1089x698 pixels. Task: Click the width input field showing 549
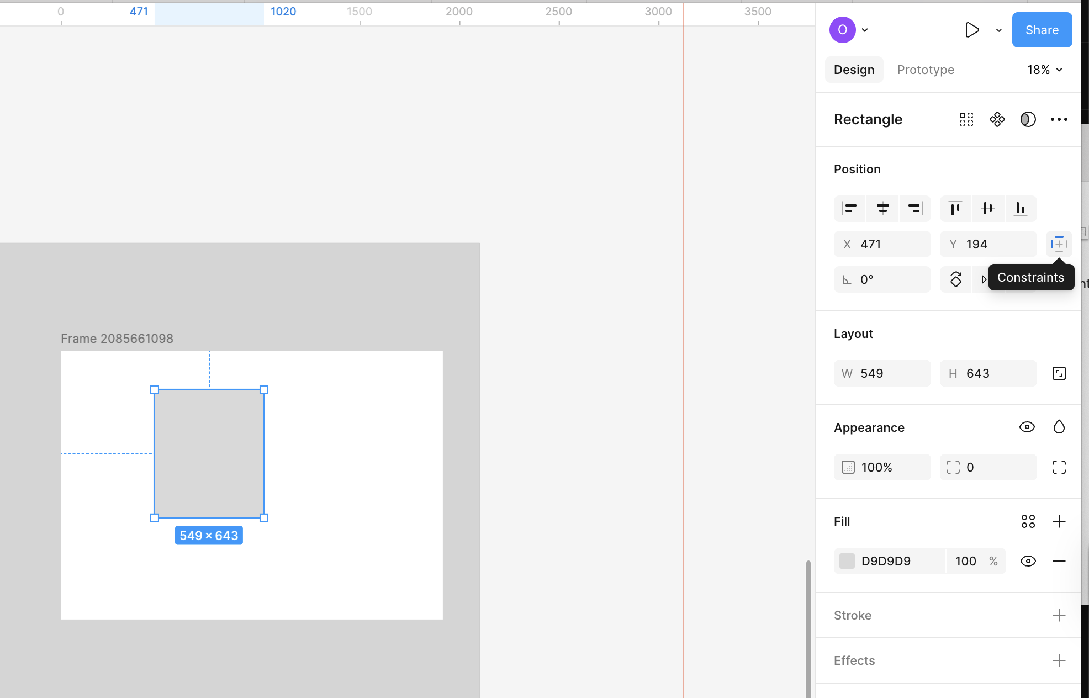point(889,373)
